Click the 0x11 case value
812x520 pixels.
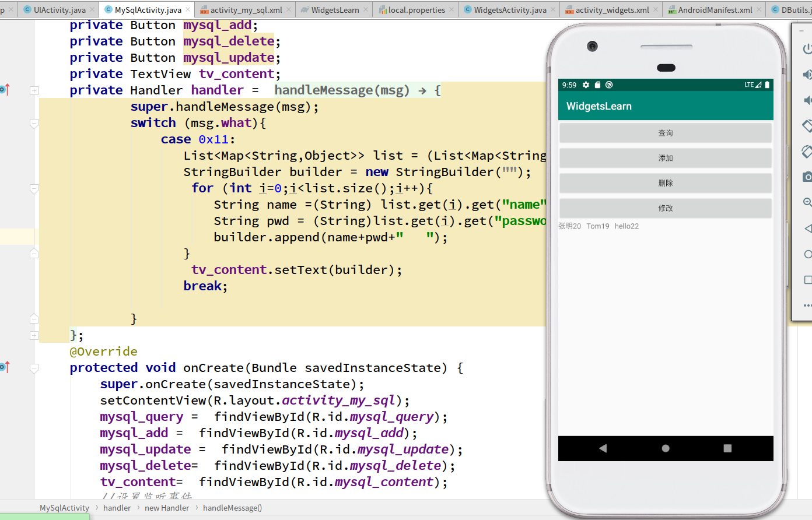pos(213,139)
